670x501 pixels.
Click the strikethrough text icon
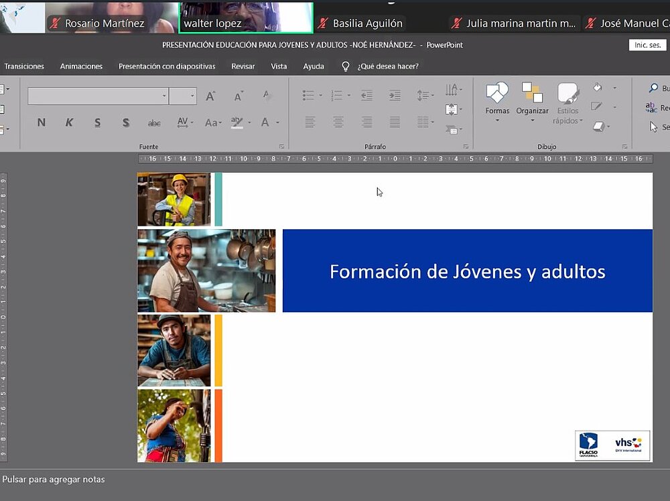[x=154, y=123]
